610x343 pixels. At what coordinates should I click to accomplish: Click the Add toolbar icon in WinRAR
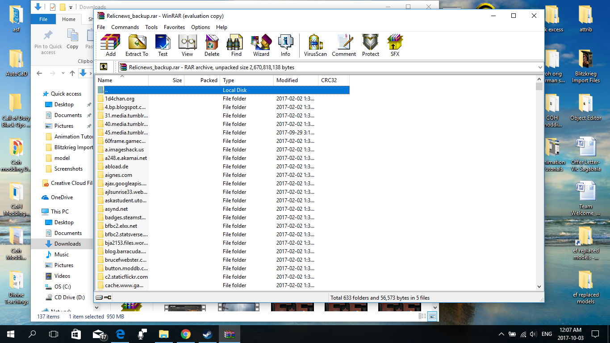click(110, 46)
